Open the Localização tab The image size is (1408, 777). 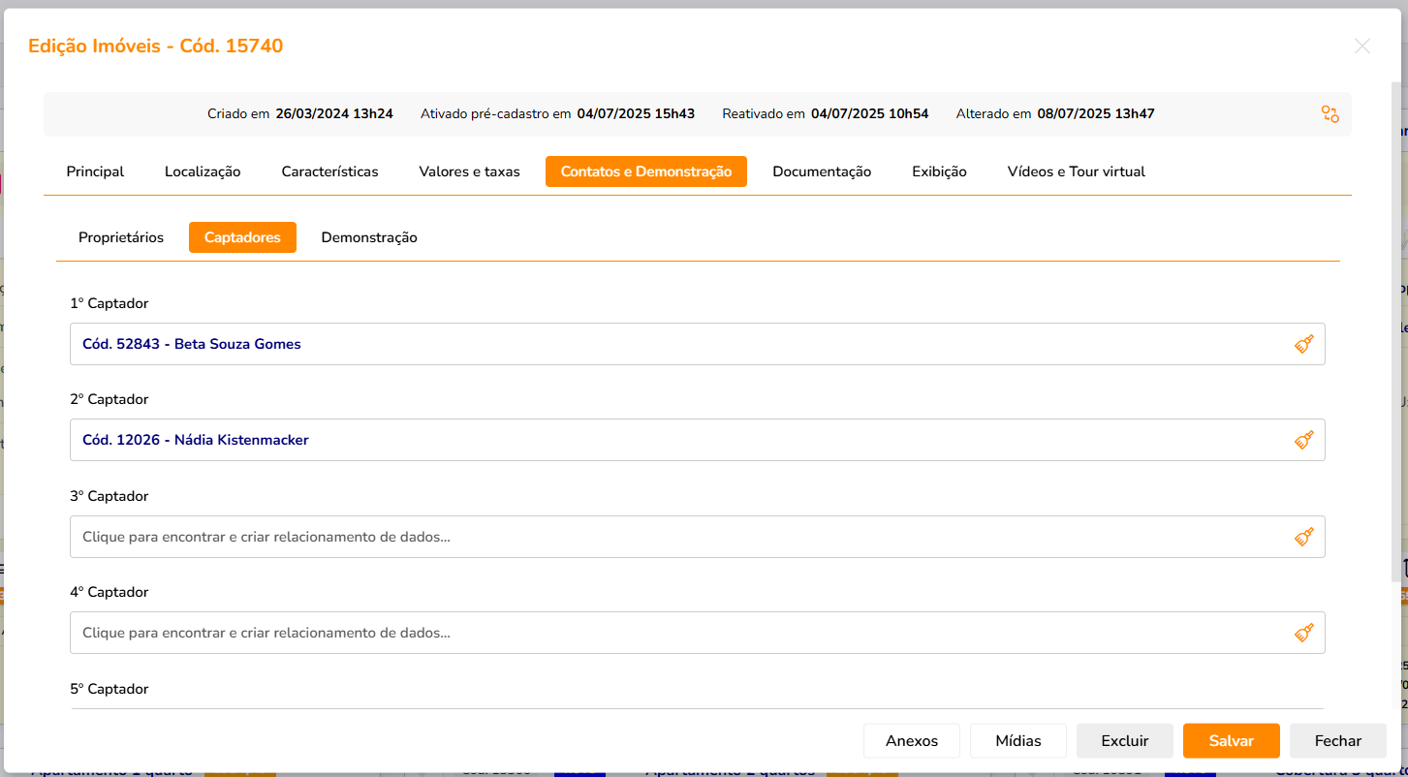[x=203, y=171]
